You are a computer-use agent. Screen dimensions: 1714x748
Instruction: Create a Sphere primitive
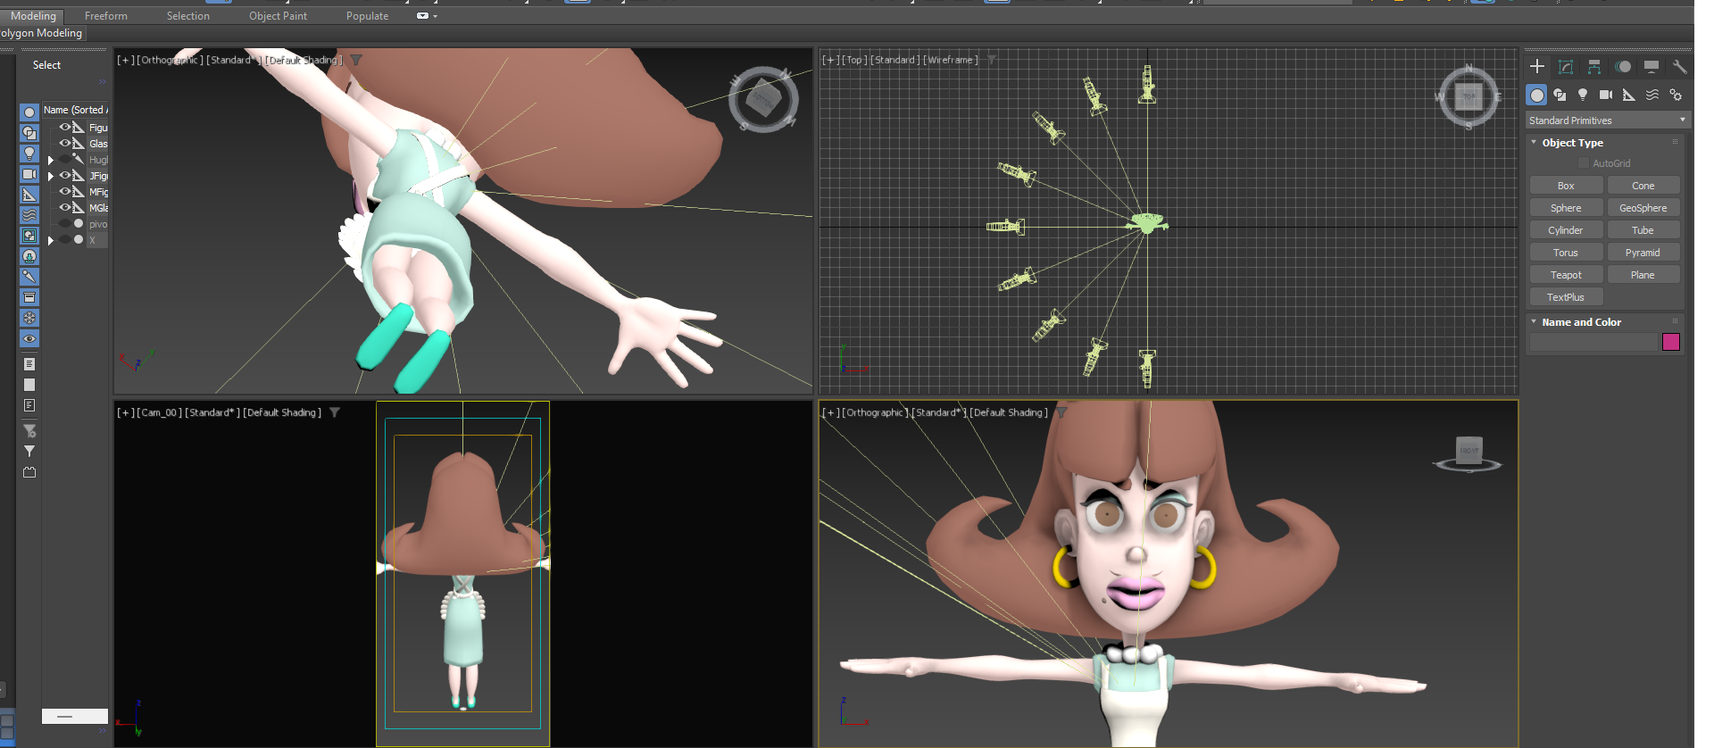[x=1566, y=208]
